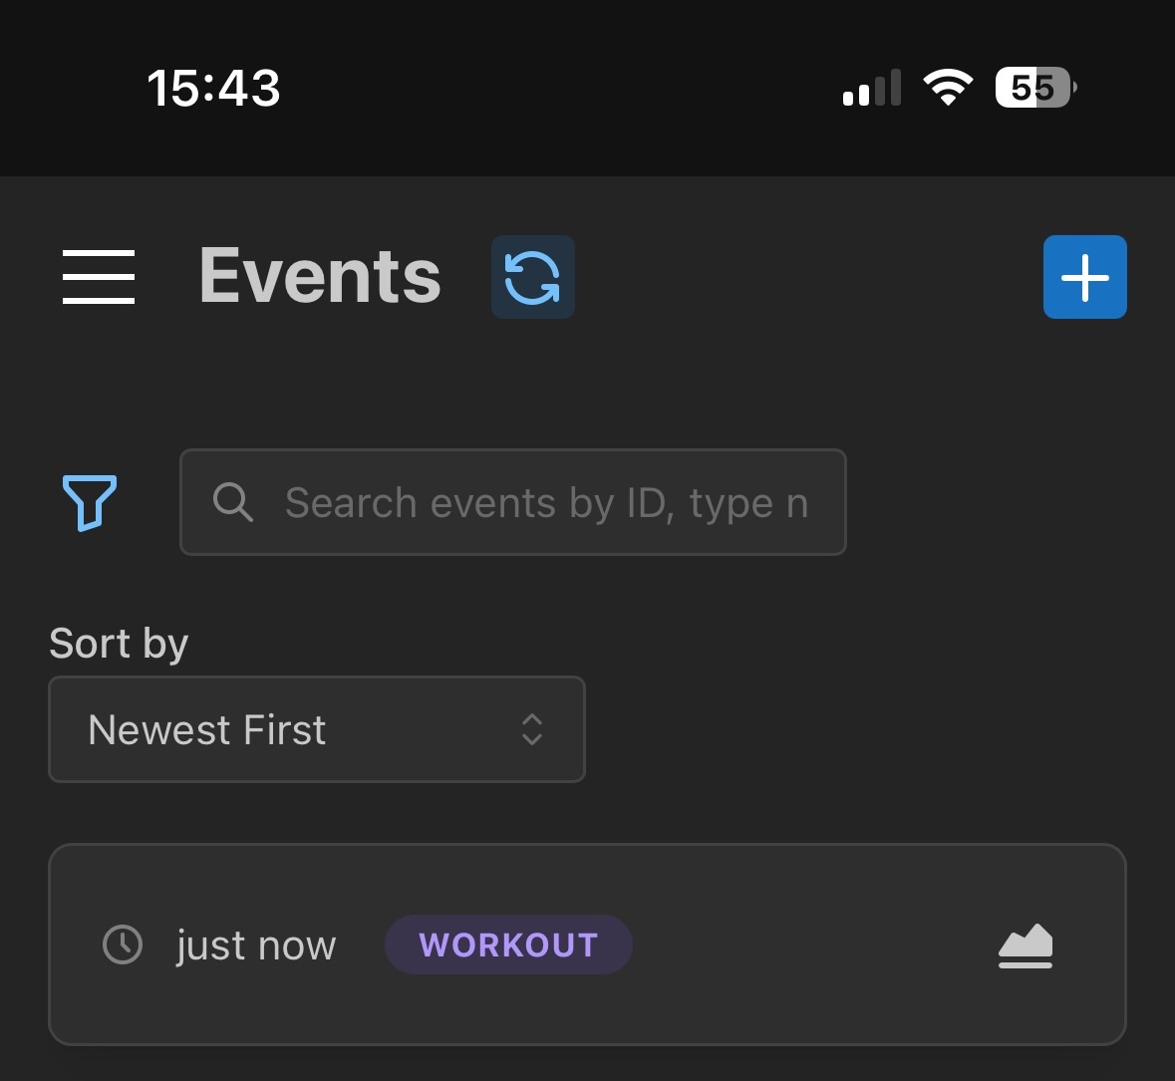1175x1081 pixels.
Task: Open the cellular signal status item
Action: [871, 88]
